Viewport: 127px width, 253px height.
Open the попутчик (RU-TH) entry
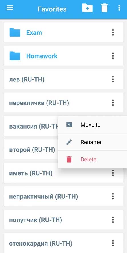(64, 220)
